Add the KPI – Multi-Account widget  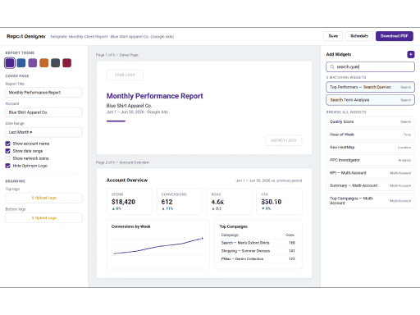tap(370, 173)
